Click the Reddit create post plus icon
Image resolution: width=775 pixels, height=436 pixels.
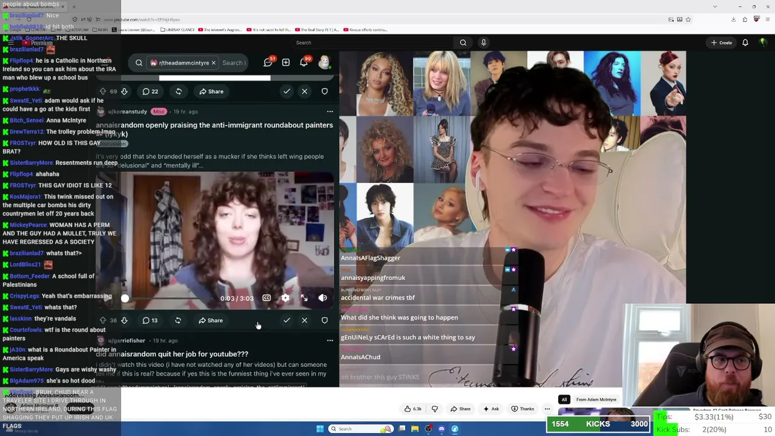(286, 62)
